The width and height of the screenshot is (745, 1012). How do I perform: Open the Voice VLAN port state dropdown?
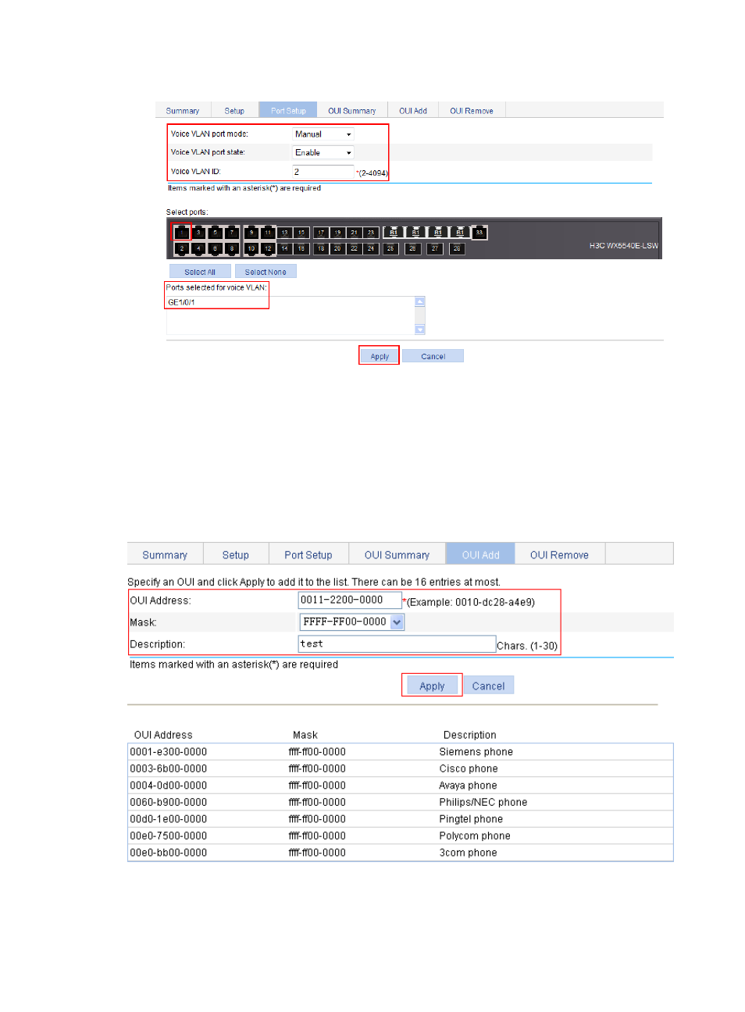[323, 153]
